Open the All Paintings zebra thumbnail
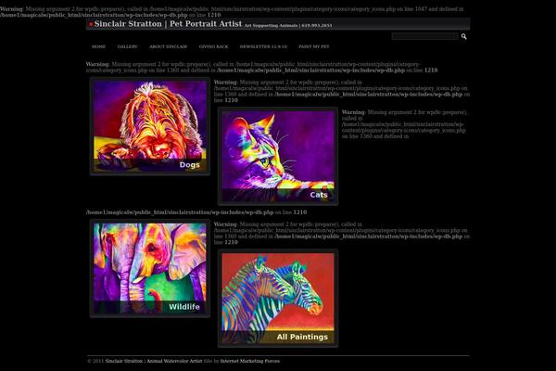556x371 pixels. (278, 299)
